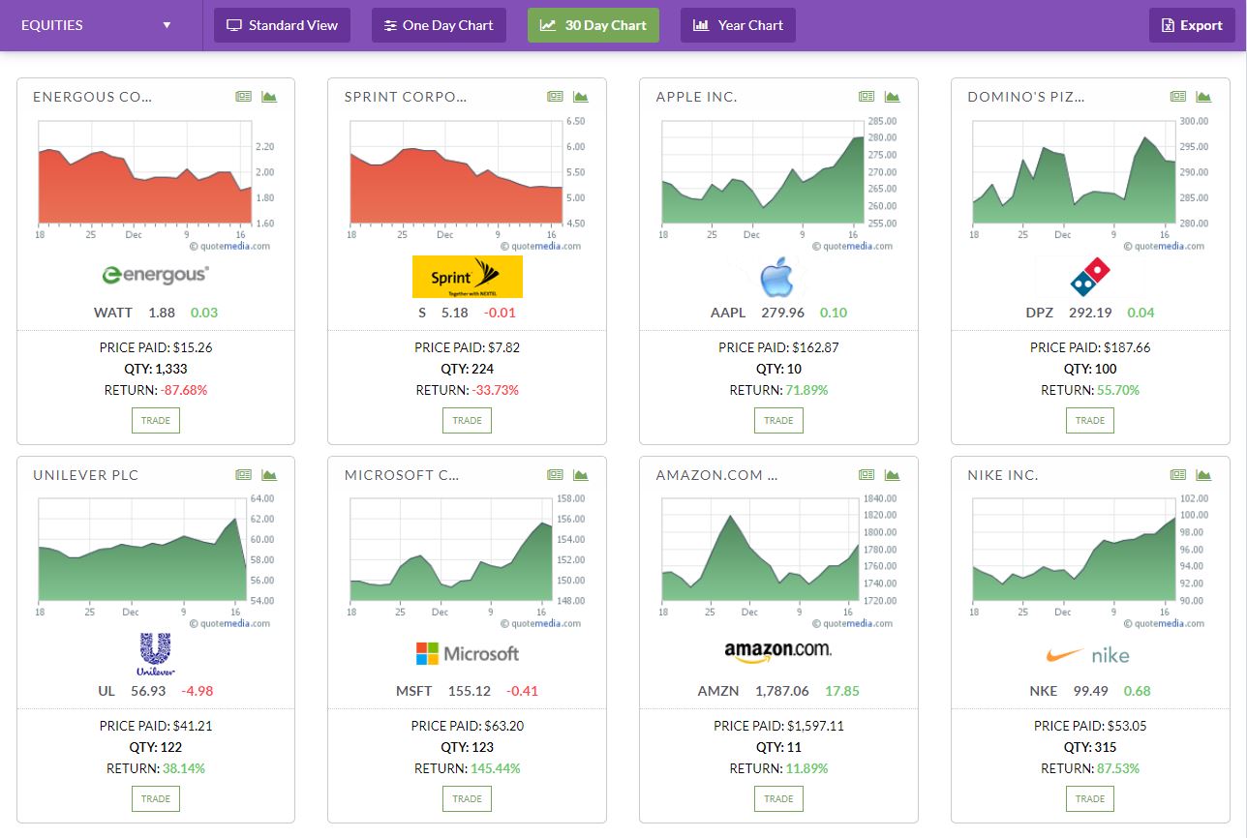Click the Domino's Pizza logo
The width and height of the screenshot is (1247, 838).
[1090, 277]
